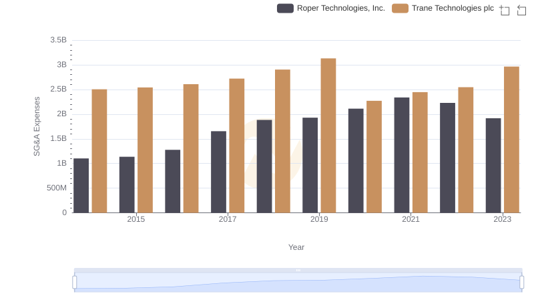The height and width of the screenshot is (308, 534).
Task: Click the 2B y-axis label
Action: (x=62, y=114)
